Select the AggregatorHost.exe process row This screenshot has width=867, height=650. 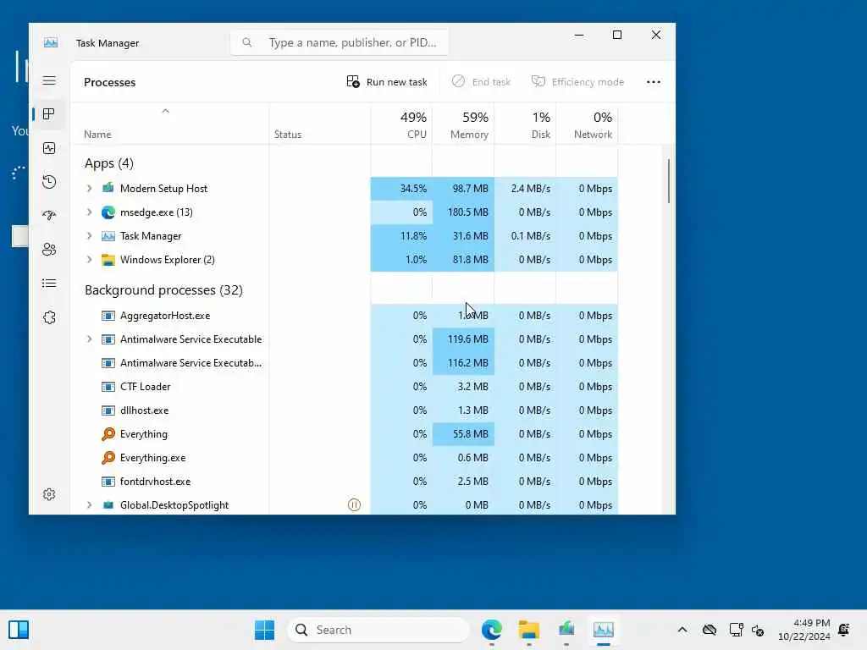tap(345, 316)
